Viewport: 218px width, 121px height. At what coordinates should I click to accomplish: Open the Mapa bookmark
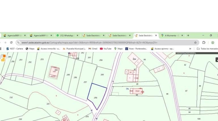30,49
